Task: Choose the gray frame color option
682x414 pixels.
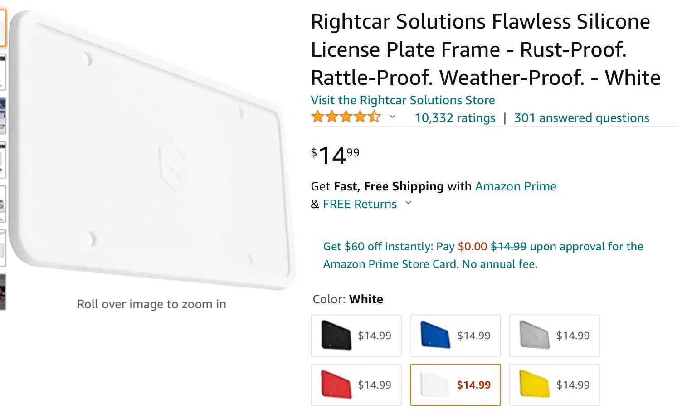Action: pos(554,336)
